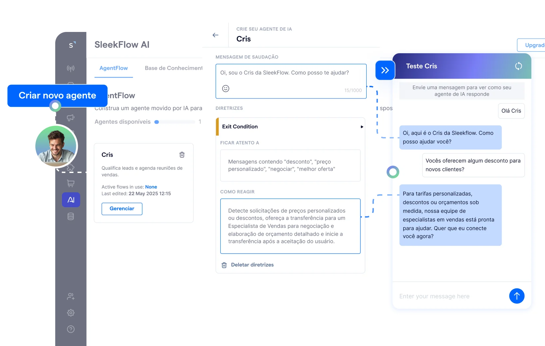Click the agent name Cris heading

(x=244, y=39)
